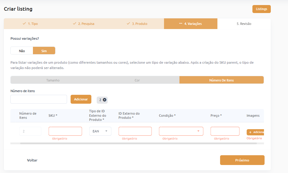The image size is (288, 173).
Task: Select "Sim" for Possui variações
Action: [x=44, y=51]
